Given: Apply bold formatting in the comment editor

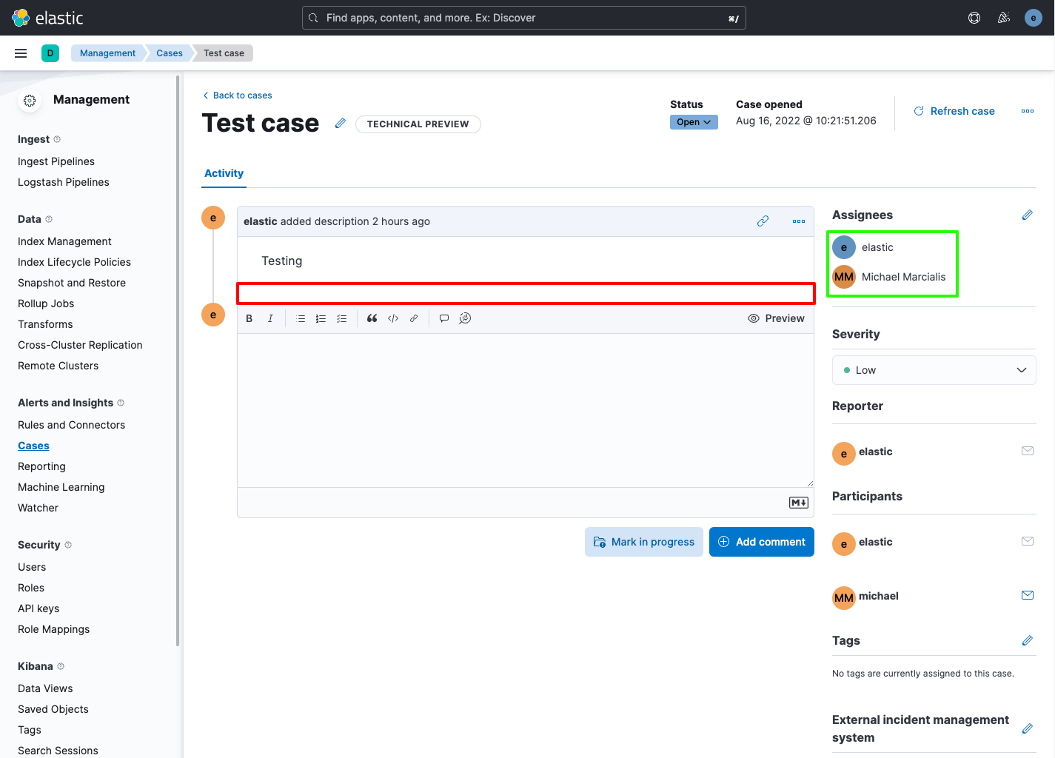Looking at the screenshot, I should (x=249, y=318).
